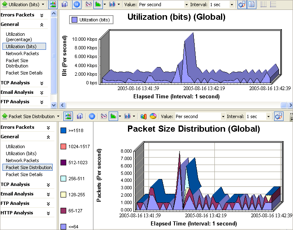Screen dimensions: 293x230
Task: Click the save icon in lower toolbar
Action: coord(80,116)
